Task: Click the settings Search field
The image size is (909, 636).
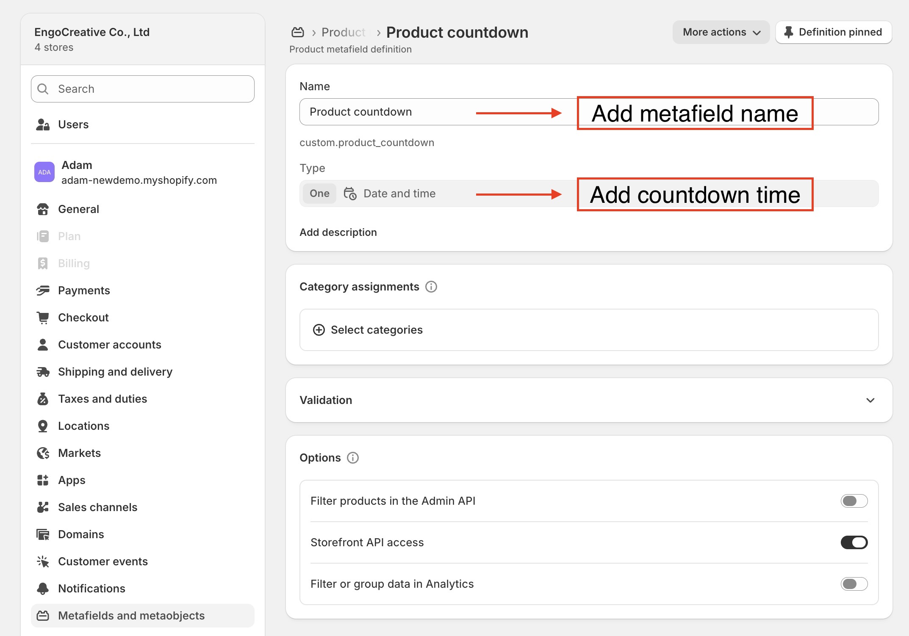Action: coord(143,89)
